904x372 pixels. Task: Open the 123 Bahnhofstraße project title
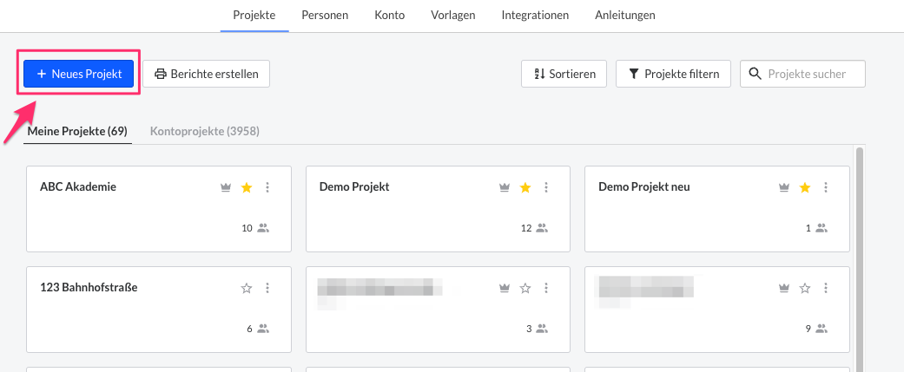click(89, 287)
